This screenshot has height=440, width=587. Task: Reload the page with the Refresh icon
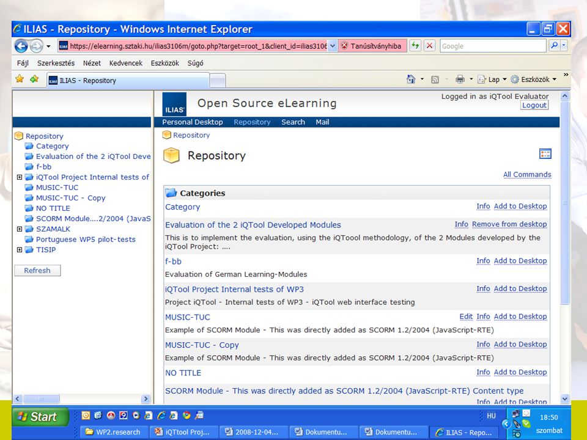click(x=415, y=46)
